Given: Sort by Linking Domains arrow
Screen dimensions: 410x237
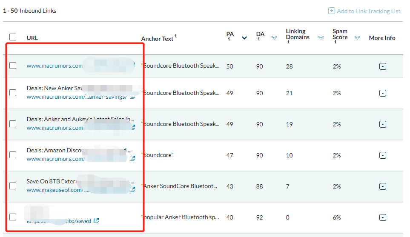Looking at the screenshot, I should point(321,38).
